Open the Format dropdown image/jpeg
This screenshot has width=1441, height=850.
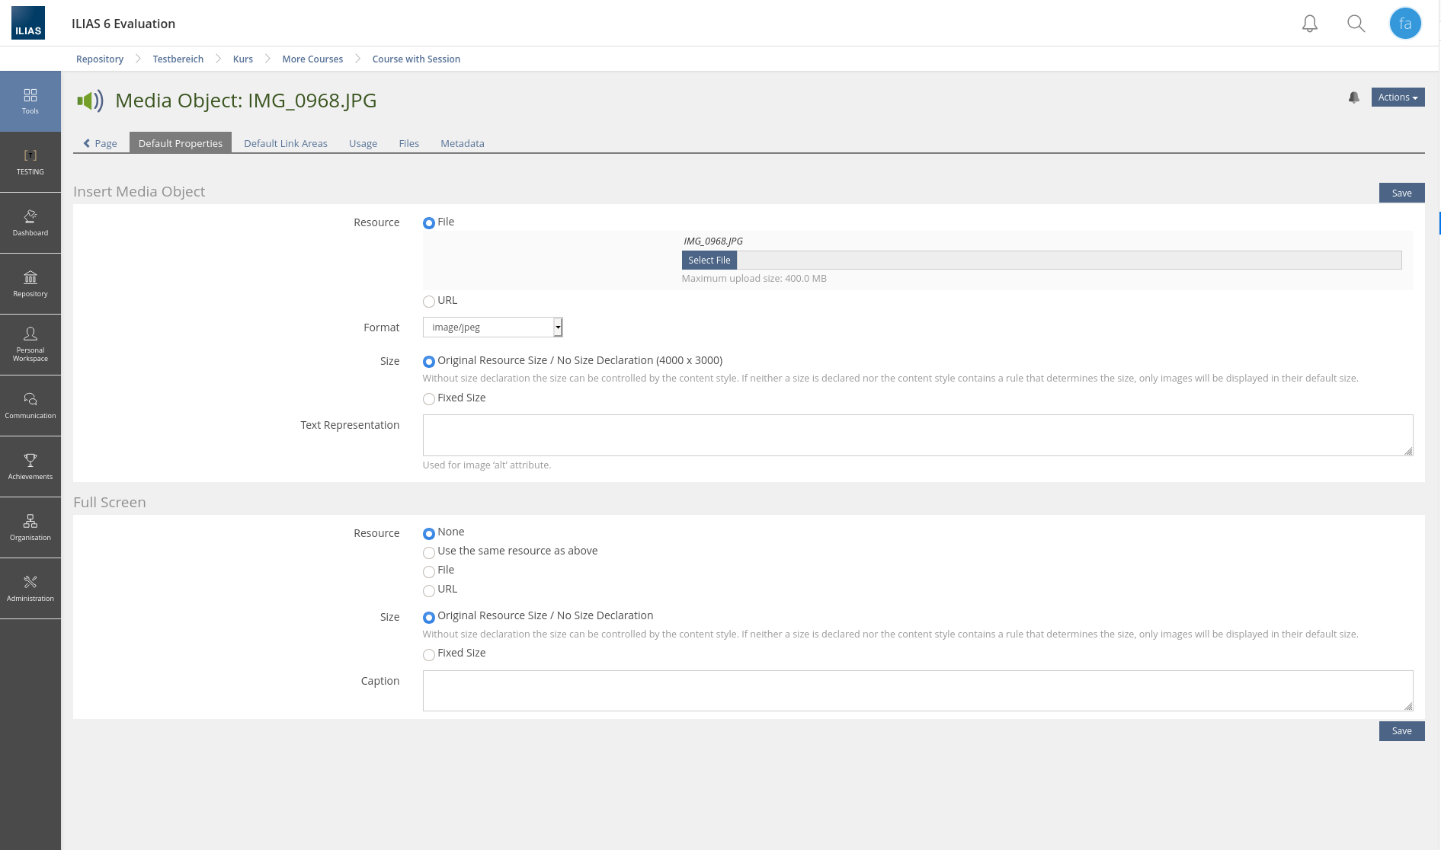pyautogui.click(x=492, y=328)
